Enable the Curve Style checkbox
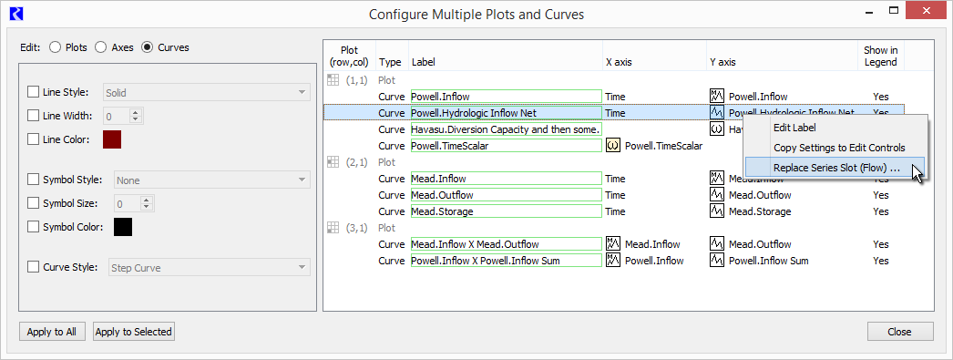953x360 pixels. [33, 267]
